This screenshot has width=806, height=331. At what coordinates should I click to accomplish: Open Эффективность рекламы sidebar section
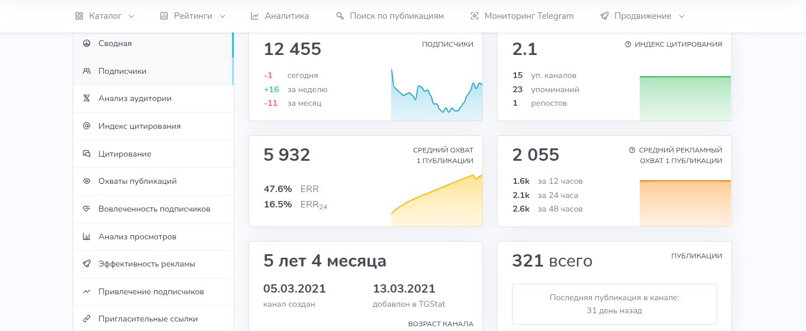tap(153, 264)
